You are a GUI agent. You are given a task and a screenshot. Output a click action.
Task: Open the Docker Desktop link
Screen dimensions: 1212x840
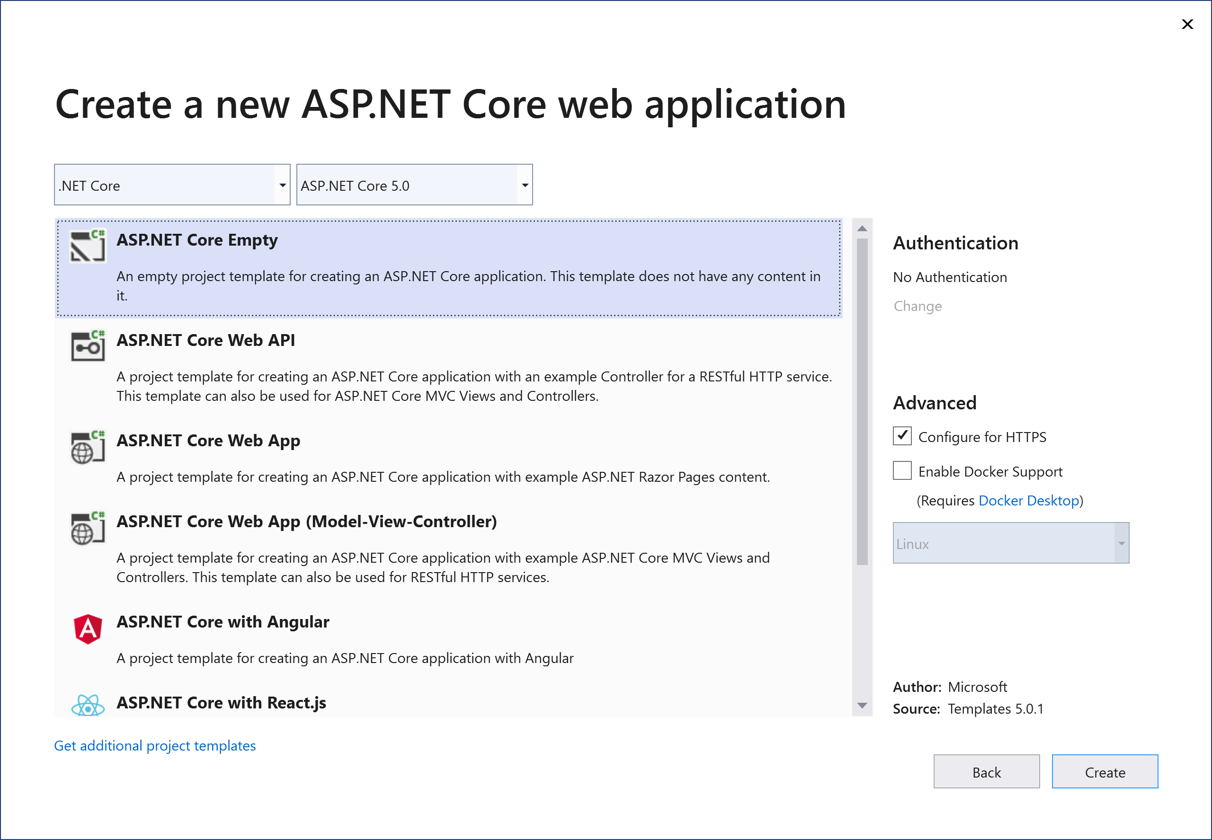(1029, 501)
